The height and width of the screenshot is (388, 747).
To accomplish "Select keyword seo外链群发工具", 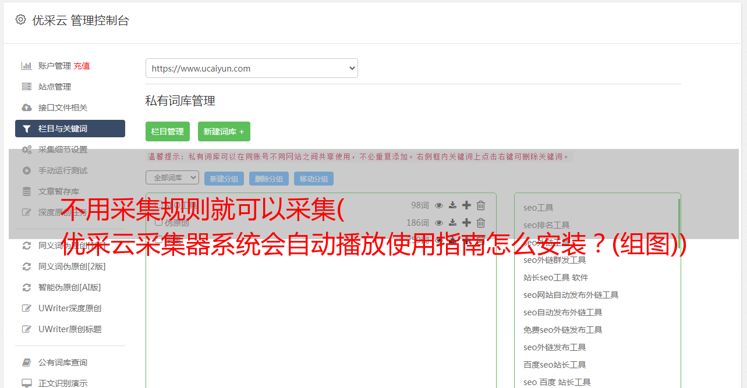I will pyautogui.click(x=554, y=260).
